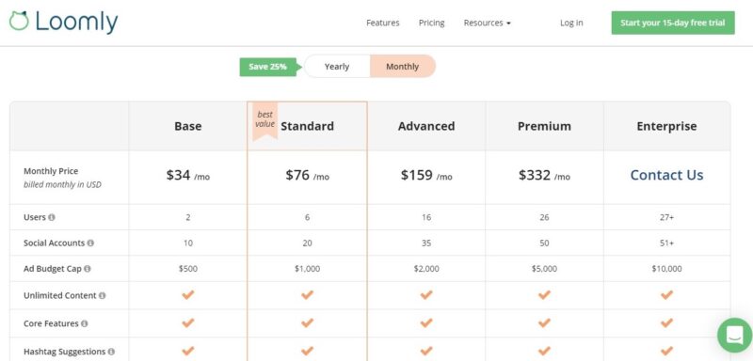Click the $34 /mo price
The image size is (753, 361).
(x=187, y=176)
